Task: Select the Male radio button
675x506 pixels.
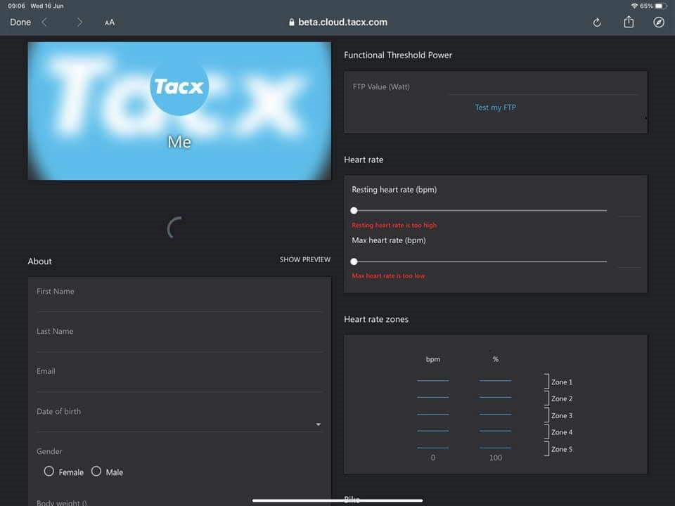Action: [x=96, y=471]
